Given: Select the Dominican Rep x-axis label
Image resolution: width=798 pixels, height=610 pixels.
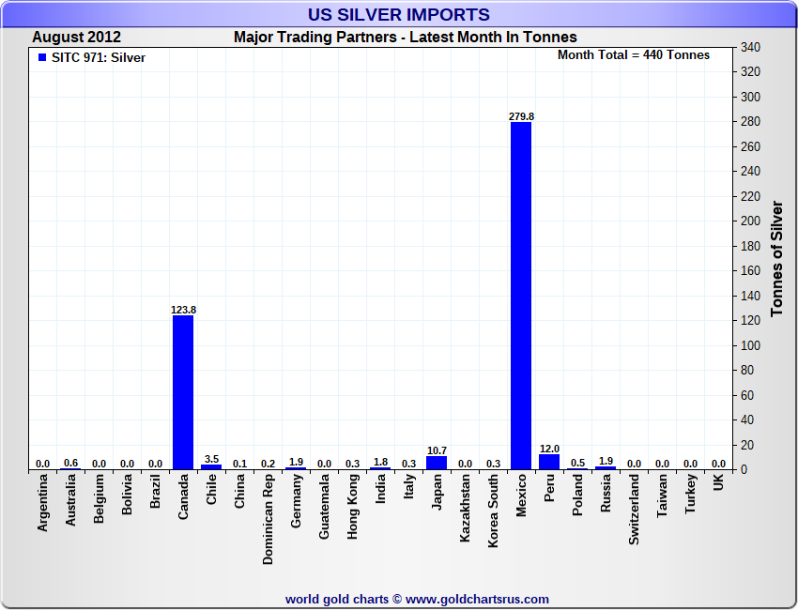Looking at the screenshot, I should (x=269, y=518).
